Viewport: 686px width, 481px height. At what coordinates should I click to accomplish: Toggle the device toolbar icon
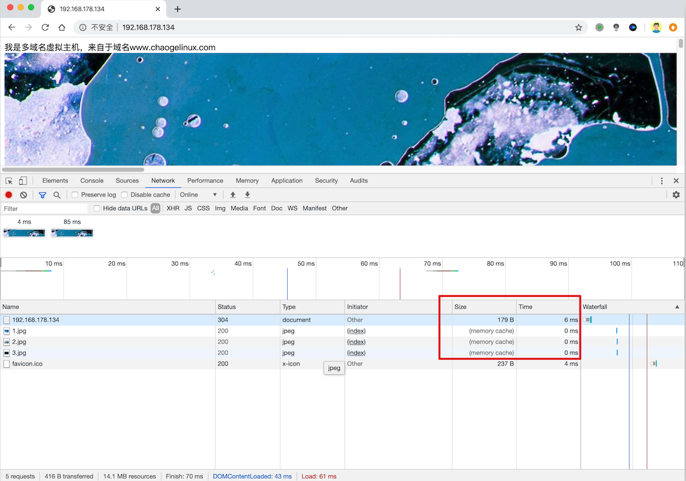pos(23,181)
